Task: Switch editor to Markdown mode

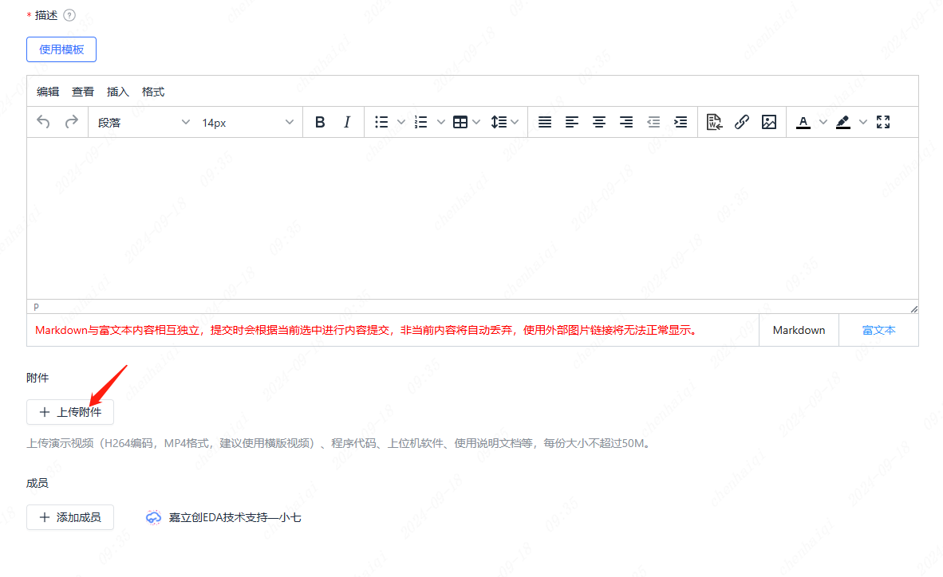Action: coord(799,330)
